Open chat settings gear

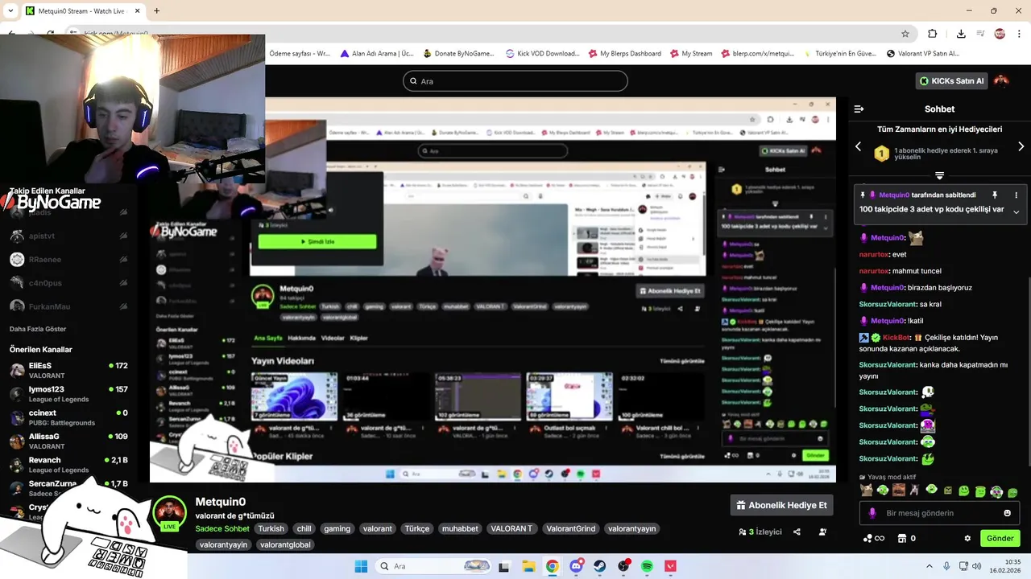[x=967, y=538]
